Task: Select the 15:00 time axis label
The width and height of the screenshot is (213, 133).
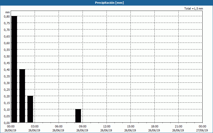Action: point(131,126)
